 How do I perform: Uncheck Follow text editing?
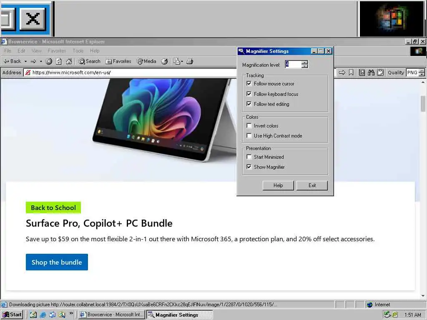coord(249,104)
